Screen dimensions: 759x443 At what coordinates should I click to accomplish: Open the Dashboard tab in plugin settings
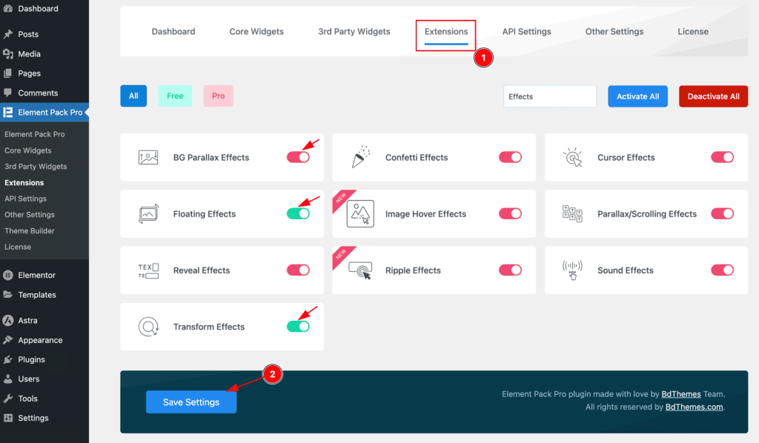pyautogui.click(x=173, y=31)
